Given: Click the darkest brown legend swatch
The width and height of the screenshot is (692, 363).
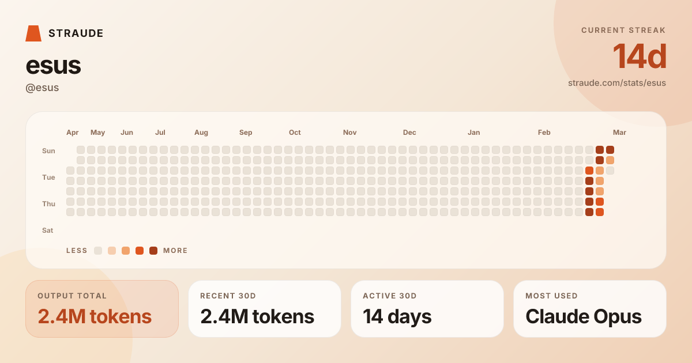Looking at the screenshot, I should [x=153, y=251].
